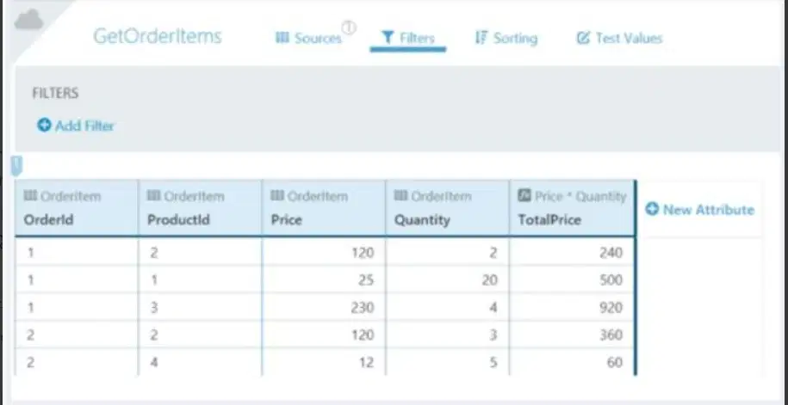The height and width of the screenshot is (405, 788).
Task: Select the ProductId column header
Action: pos(200,208)
